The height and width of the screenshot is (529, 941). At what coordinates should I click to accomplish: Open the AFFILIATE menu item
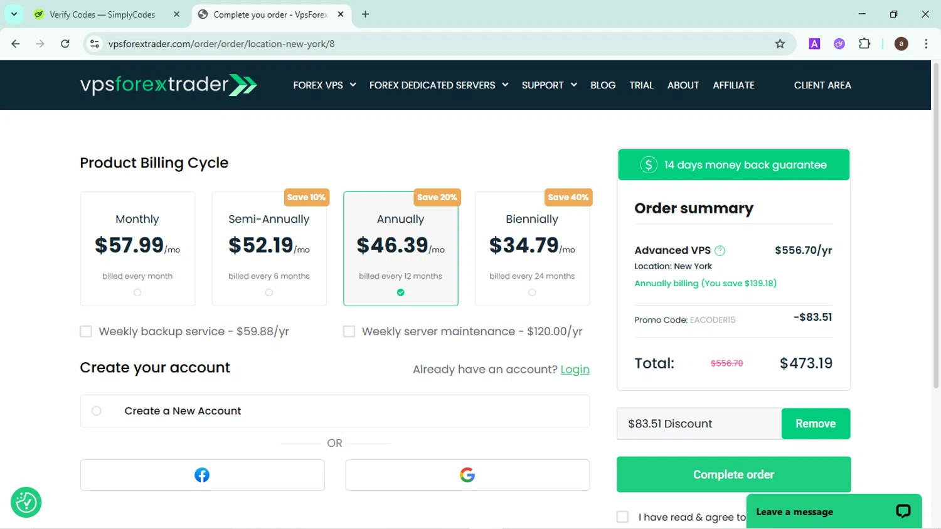[733, 85]
